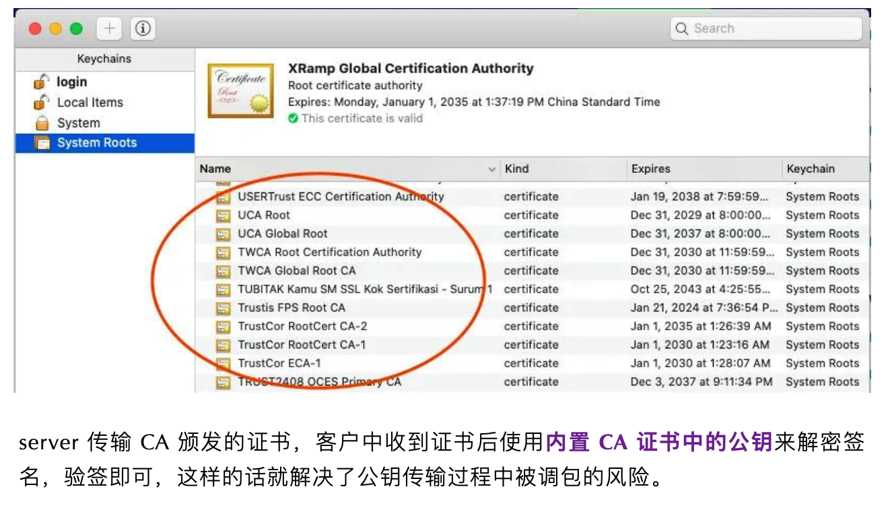Click the Dec 3, 2037 expiry cell
890x522 pixels.
(x=701, y=381)
